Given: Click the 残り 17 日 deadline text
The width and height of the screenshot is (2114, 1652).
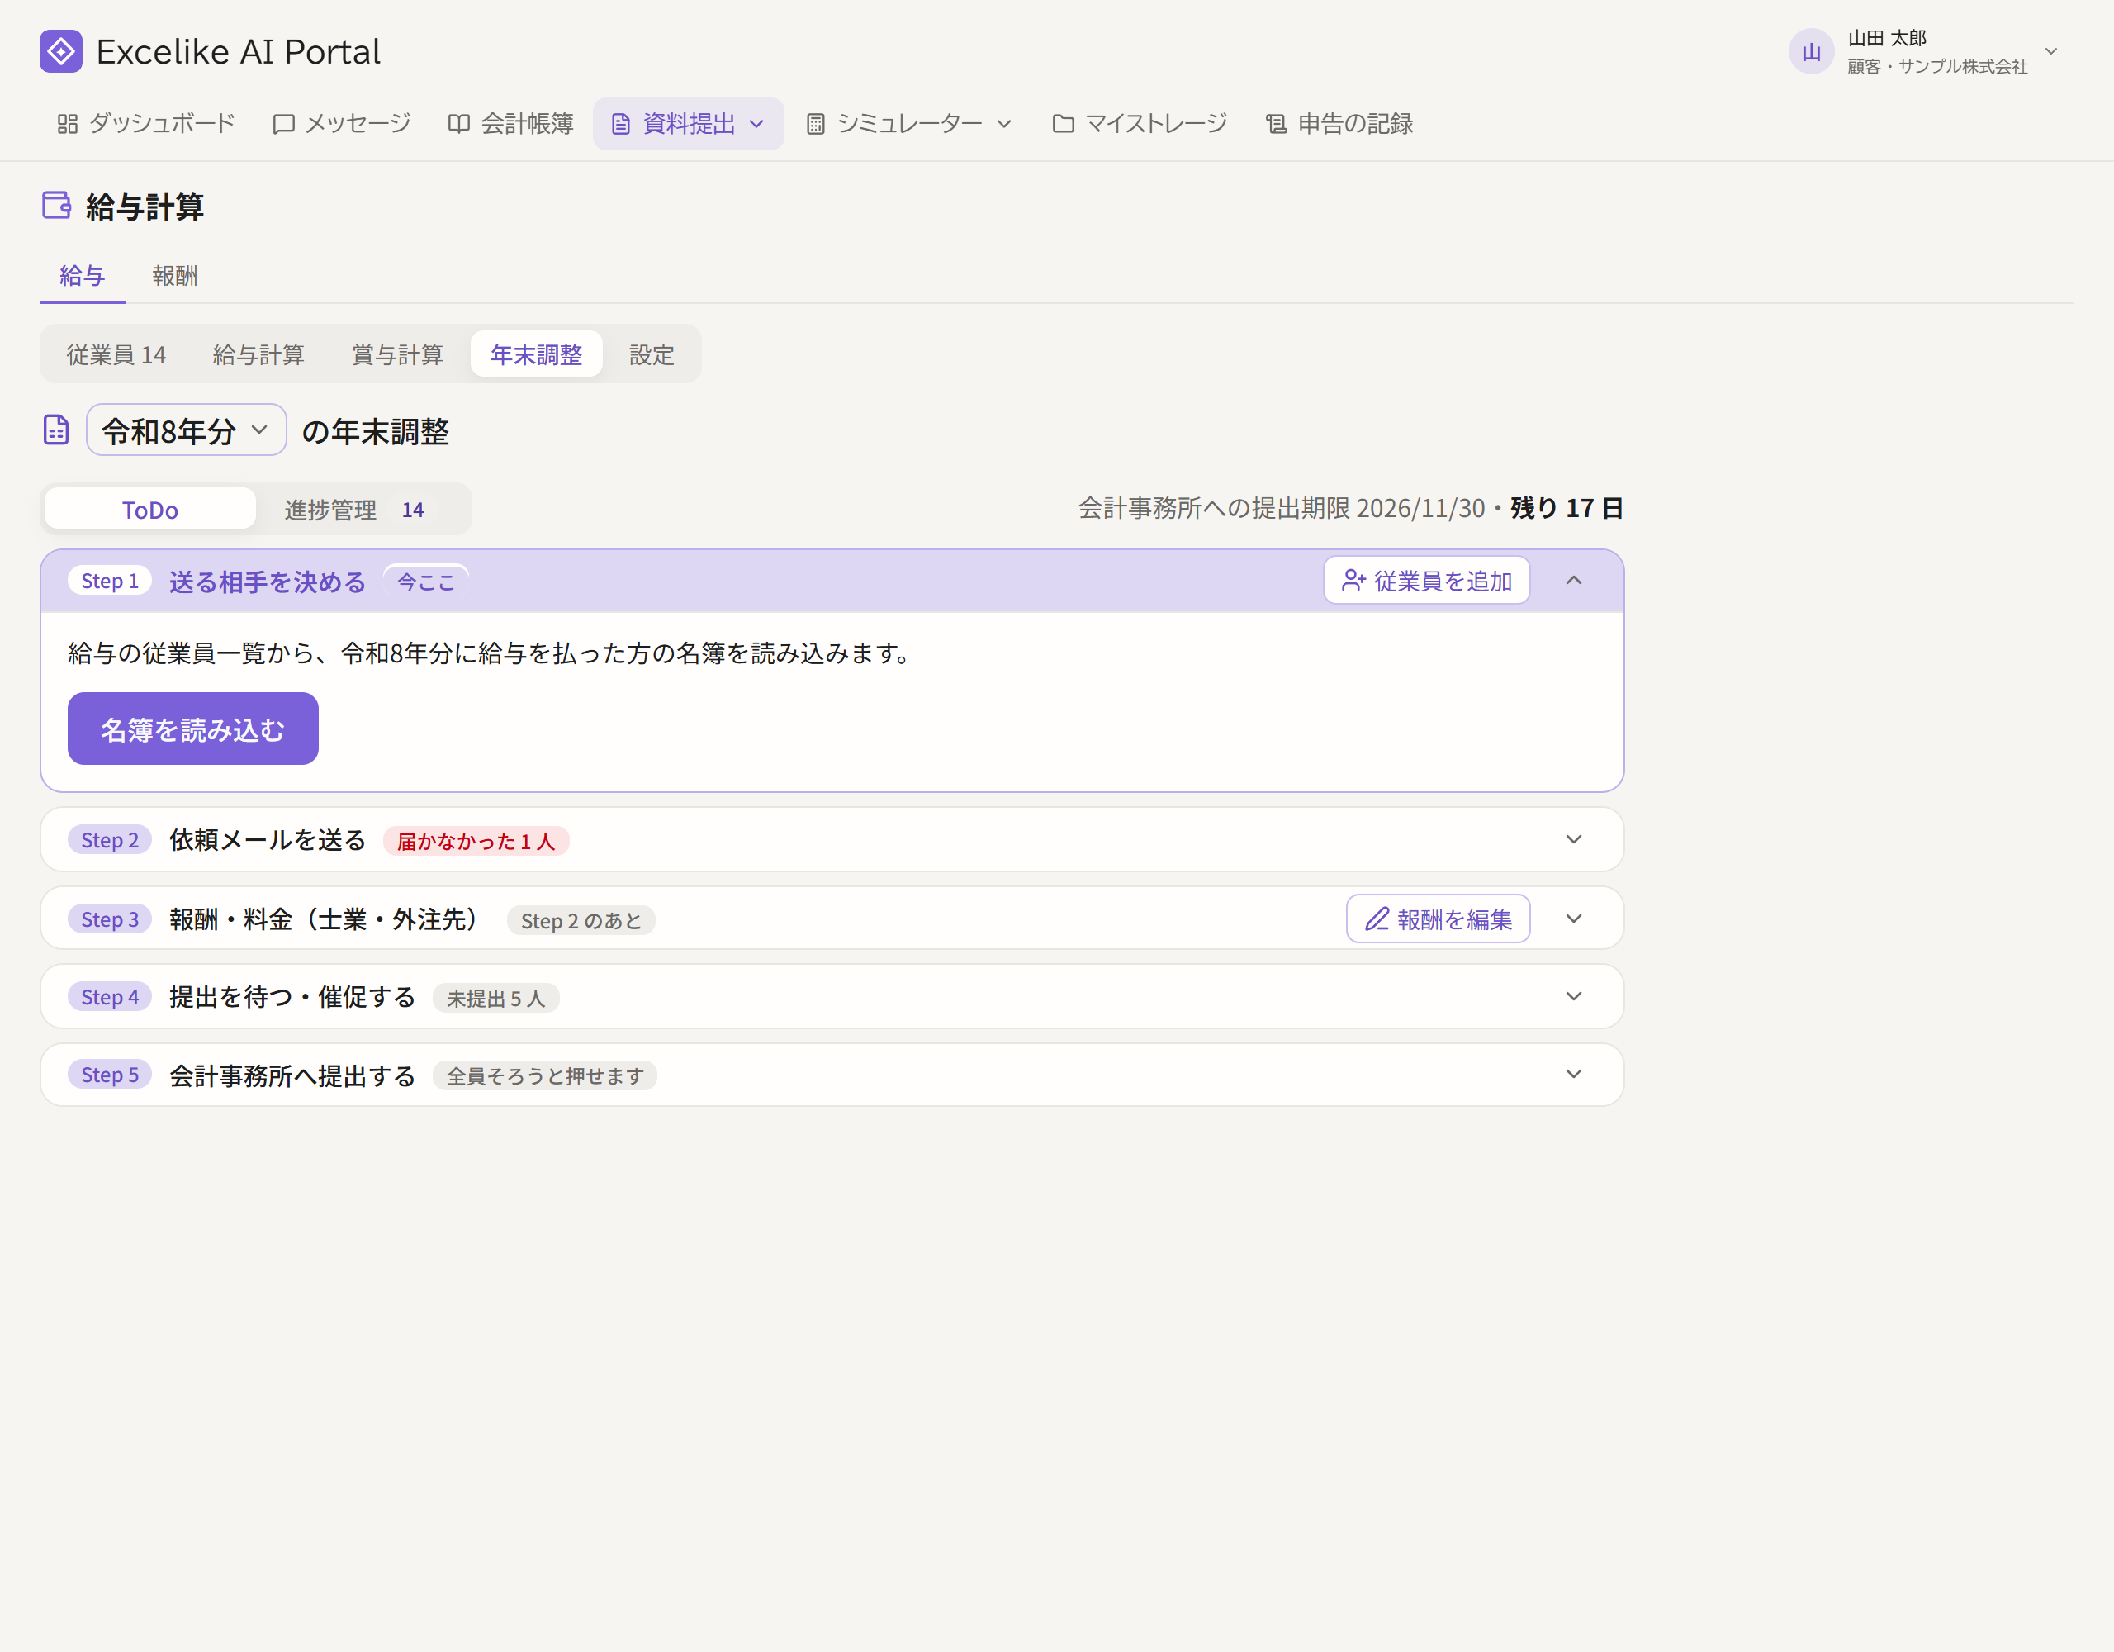Looking at the screenshot, I should point(1567,508).
